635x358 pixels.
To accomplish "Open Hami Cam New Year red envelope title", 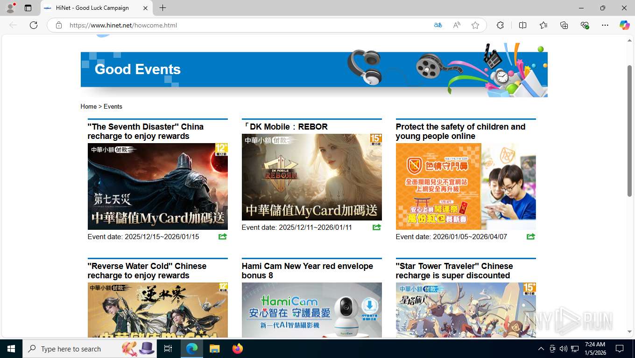I will 307,271.
